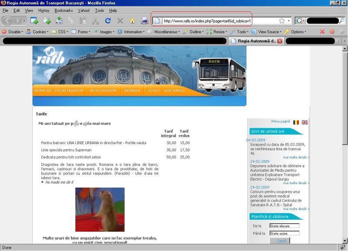Image resolution: width=348 pixels, height=251 pixels.
Task: Open the Cookies developer menu
Action: pos(37,32)
